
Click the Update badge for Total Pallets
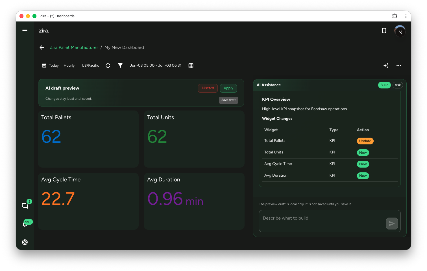[365, 141]
